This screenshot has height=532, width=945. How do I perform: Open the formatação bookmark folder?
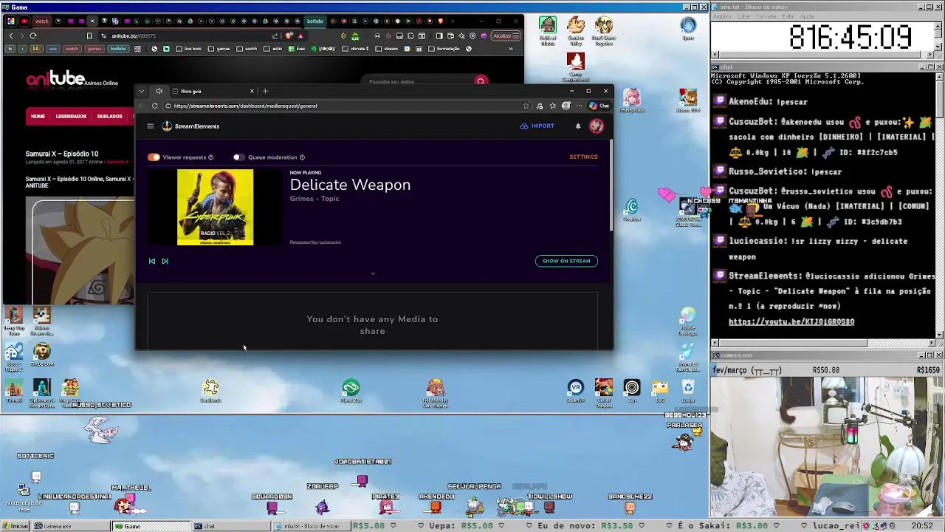pos(444,49)
